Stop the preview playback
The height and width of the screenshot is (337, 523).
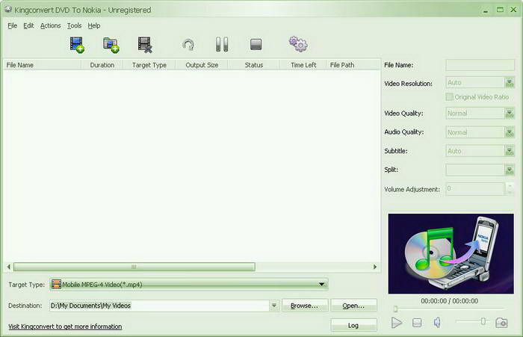click(417, 323)
